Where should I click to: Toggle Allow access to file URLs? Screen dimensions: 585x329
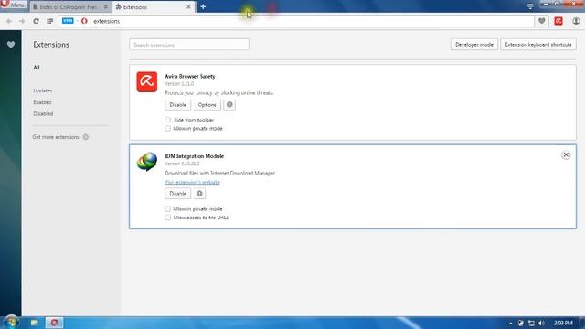pyautogui.click(x=167, y=218)
